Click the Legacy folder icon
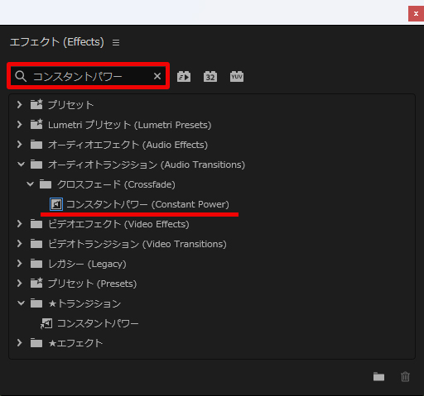 coord(36,264)
